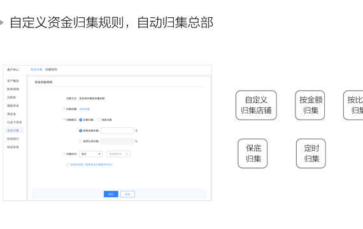This screenshot has width=363, height=229.
Task: Click the disabled percentage input field
Action: pos(117,141)
